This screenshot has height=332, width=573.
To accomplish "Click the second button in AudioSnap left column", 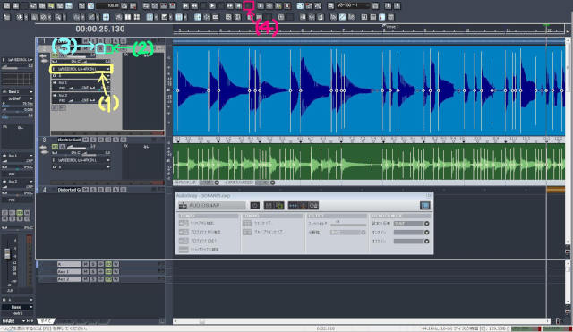I will coord(184,232).
